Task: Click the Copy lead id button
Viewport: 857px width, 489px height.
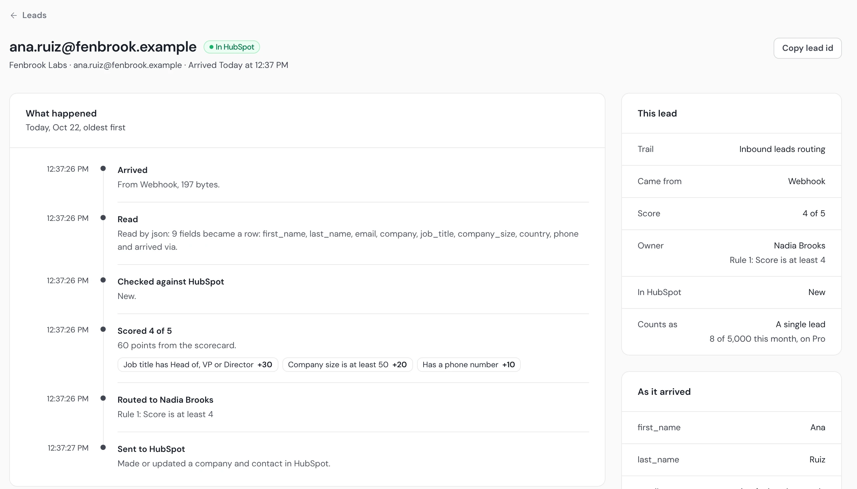Action: (x=807, y=48)
